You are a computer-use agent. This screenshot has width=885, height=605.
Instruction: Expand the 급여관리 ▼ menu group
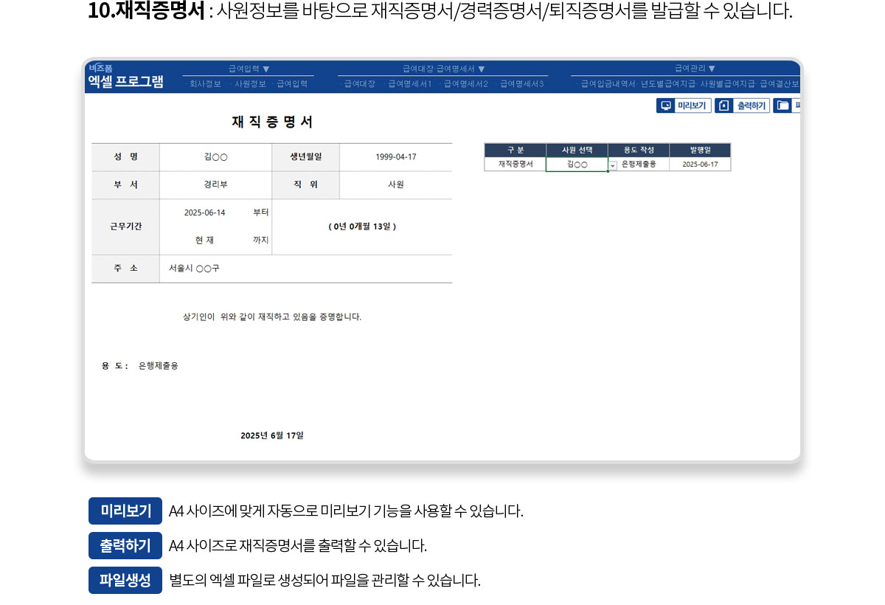coord(695,69)
